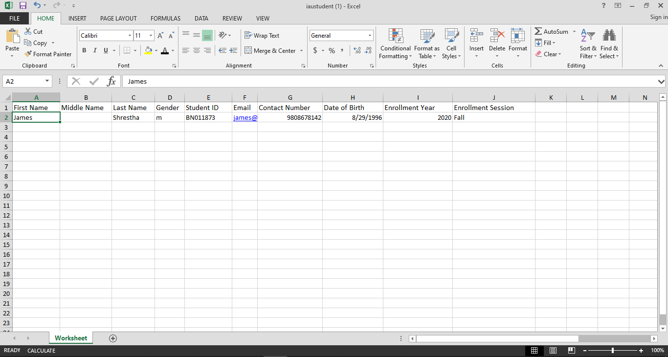Toggle bottom align for cell
Viewport: 668px width, 357px height.
point(207,35)
